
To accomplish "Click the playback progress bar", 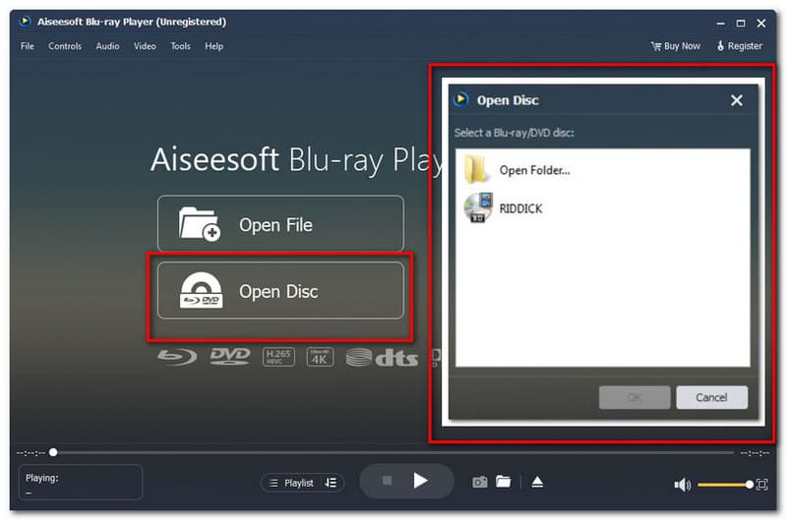I will [x=393, y=453].
